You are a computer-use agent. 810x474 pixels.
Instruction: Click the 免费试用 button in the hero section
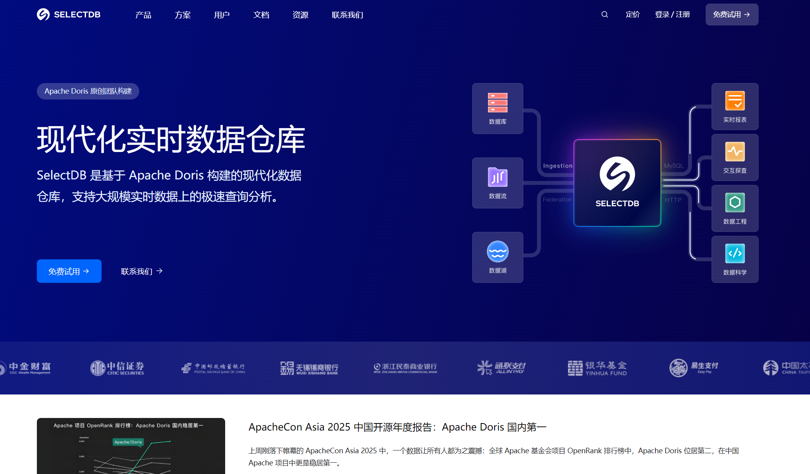click(69, 271)
